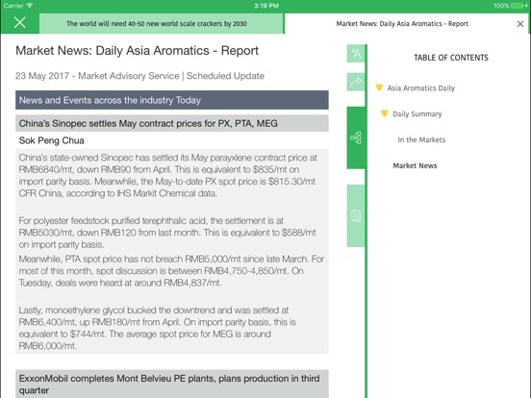Go to the In the Markets section
The height and width of the screenshot is (398, 531).
[x=421, y=139]
